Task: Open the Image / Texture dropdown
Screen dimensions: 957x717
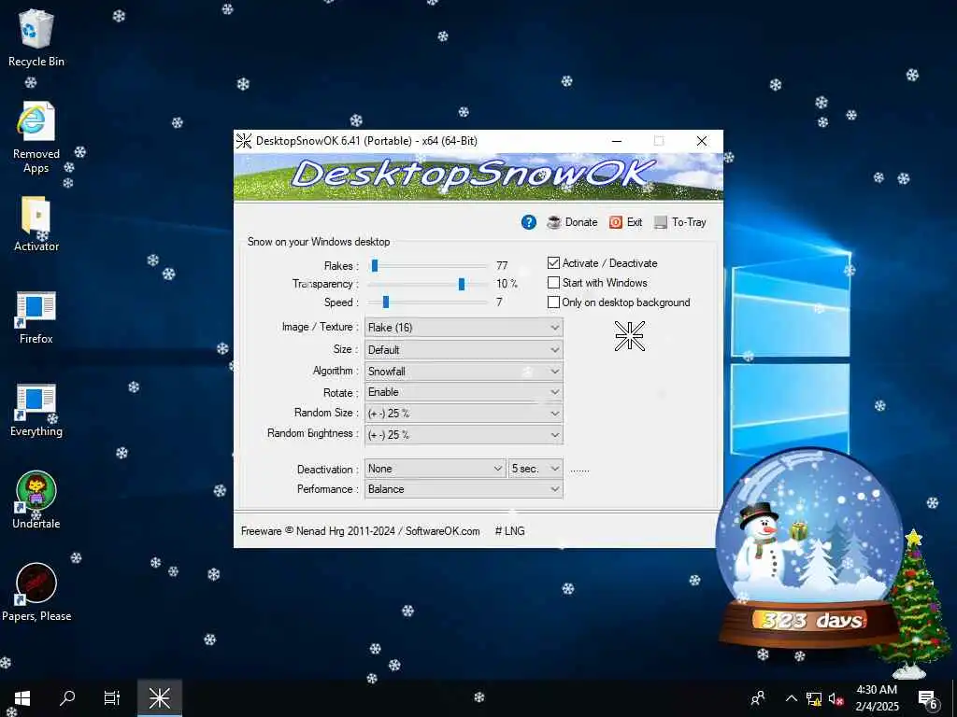Action: pos(464,328)
